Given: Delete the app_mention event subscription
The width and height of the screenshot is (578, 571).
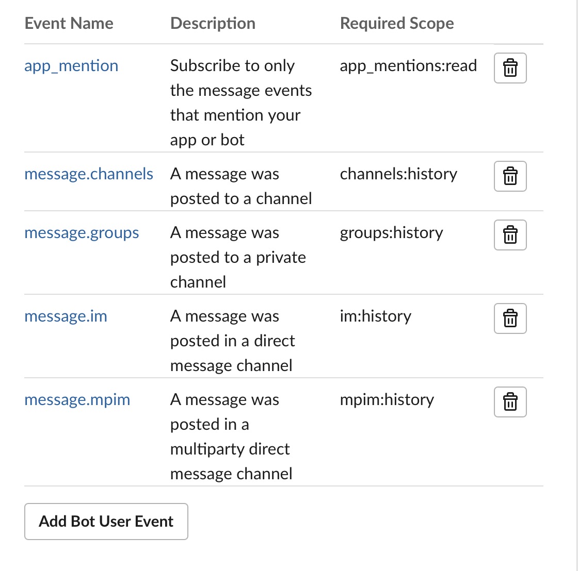Looking at the screenshot, I should tap(510, 68).
